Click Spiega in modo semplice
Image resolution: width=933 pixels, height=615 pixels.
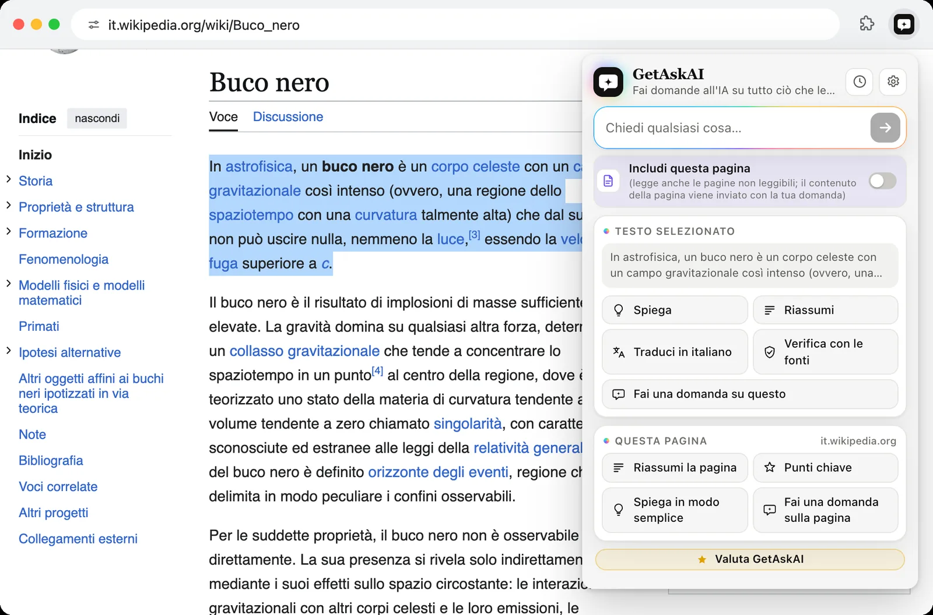point(675,510)
